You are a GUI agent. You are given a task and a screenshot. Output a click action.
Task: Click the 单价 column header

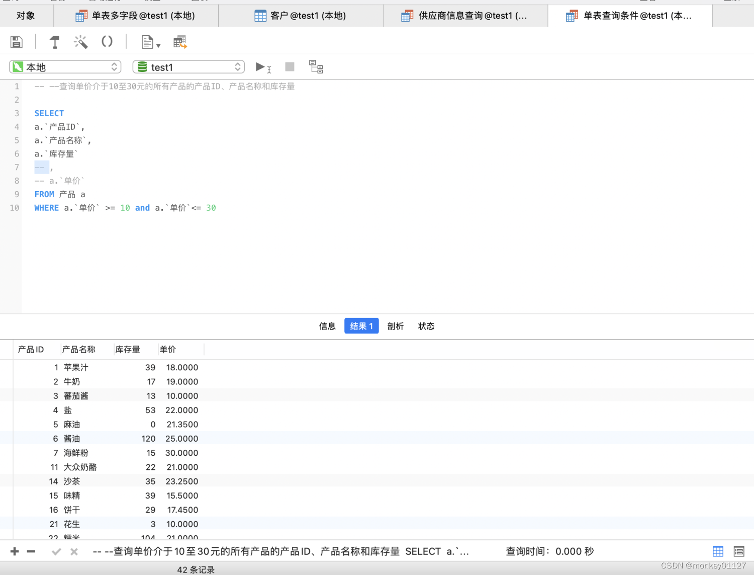[x=181, y=349]
